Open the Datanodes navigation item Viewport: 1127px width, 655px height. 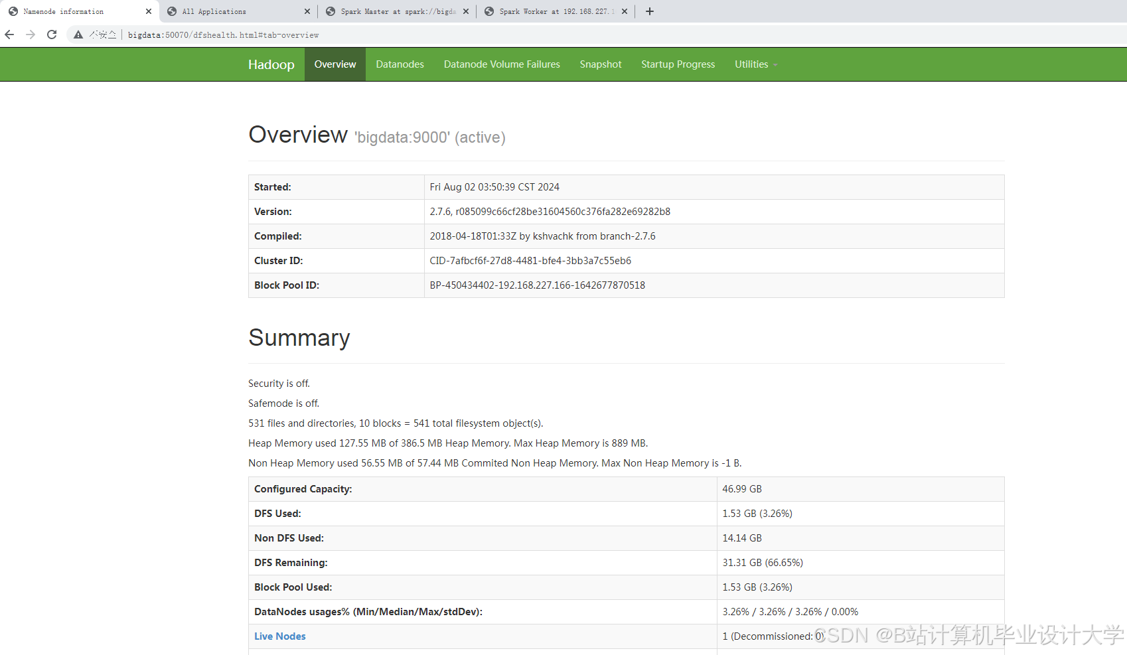(400, 64)
